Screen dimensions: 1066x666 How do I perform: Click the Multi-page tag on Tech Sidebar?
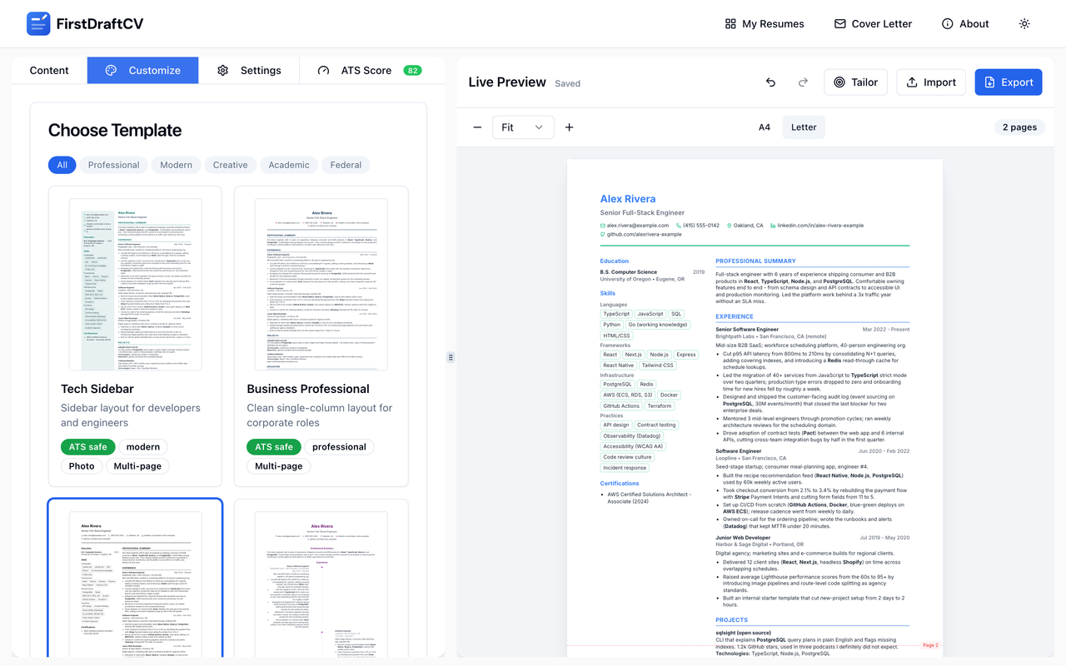(x=137, y=466)
